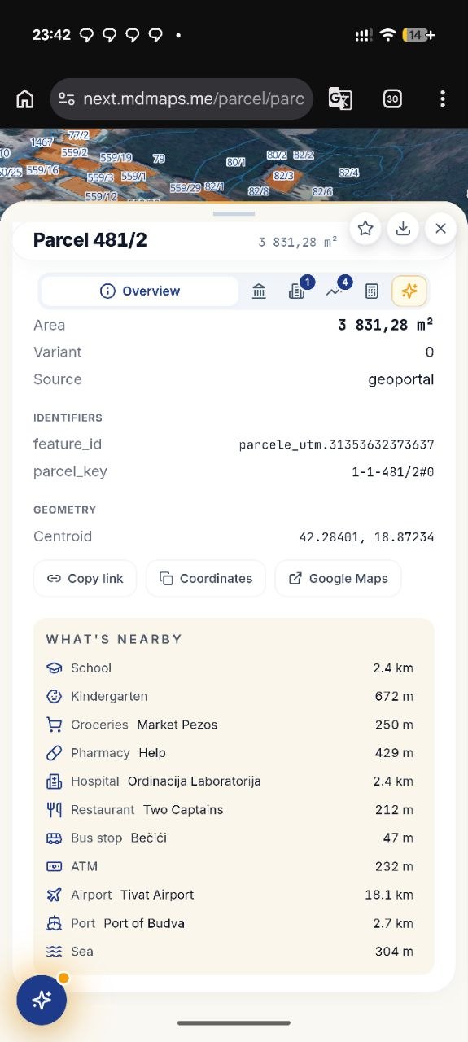This screenshot has height=1042, width=468.
Task: Open the buildings tab with badge 1
Action: pyautogui.click(x=297, y=291)
